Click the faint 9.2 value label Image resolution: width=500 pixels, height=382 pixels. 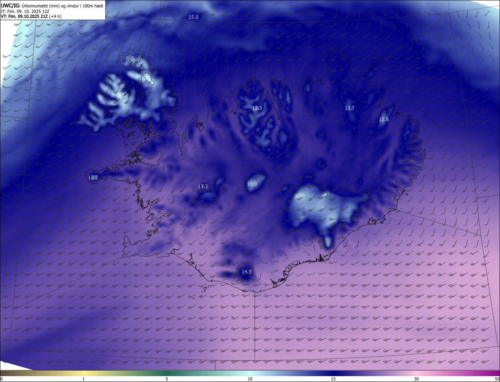[17, 41]
